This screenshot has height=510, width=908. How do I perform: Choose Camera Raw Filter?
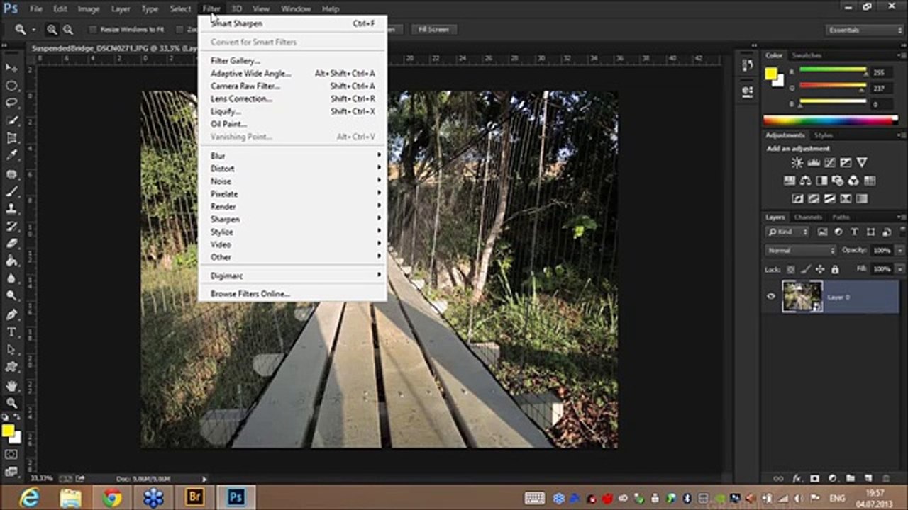tap(293, 86)
